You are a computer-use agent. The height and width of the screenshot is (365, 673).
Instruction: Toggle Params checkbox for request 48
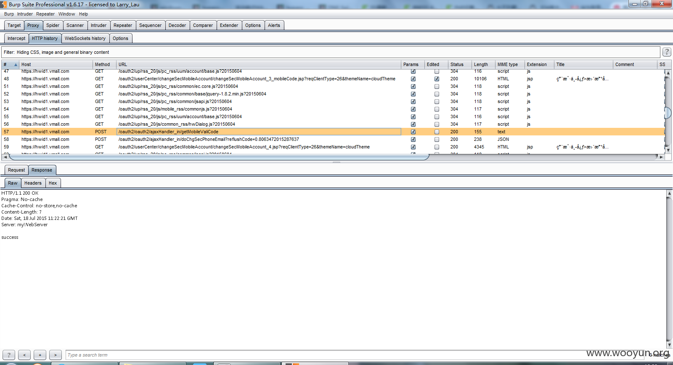click(x=413, y=79)
